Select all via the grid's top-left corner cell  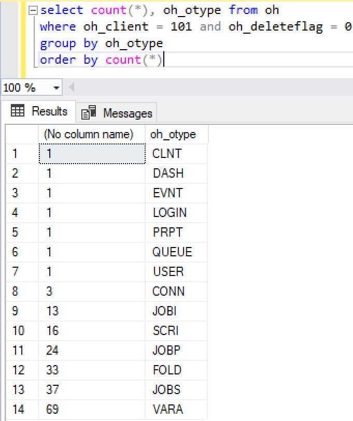click(x=22, y=134)
